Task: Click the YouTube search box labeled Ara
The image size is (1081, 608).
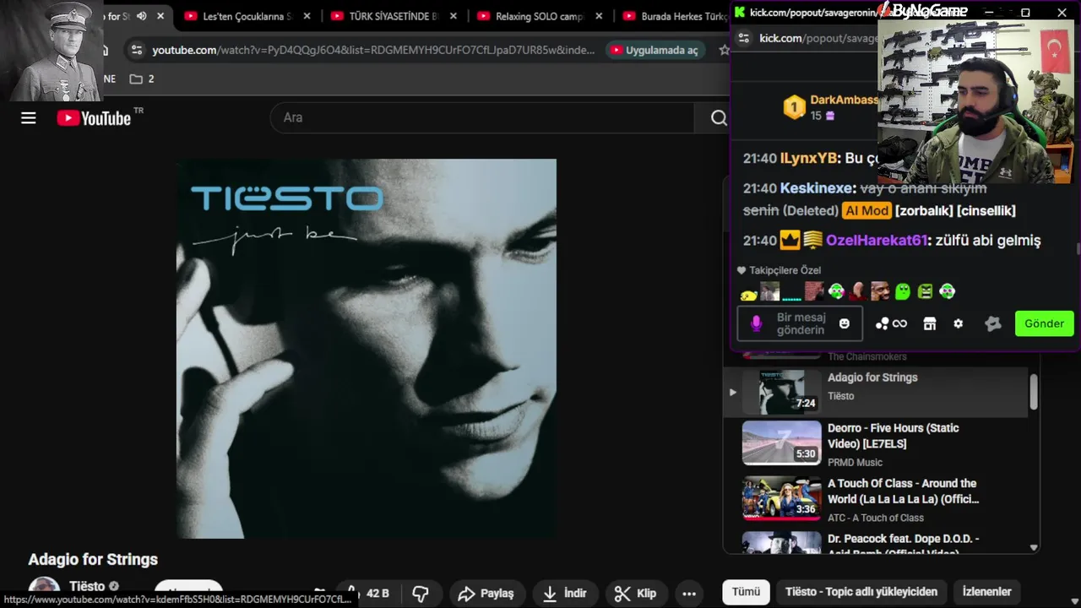Action: [481, 117]
